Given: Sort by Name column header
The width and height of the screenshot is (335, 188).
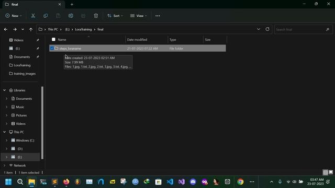Looking at the screenshot, I should (62, 40).
